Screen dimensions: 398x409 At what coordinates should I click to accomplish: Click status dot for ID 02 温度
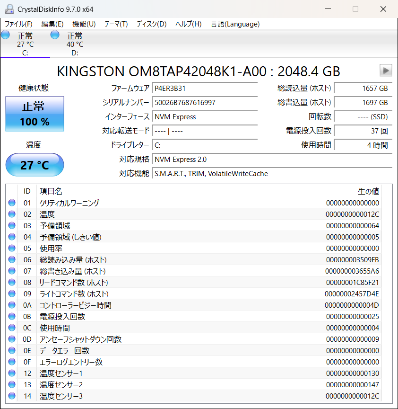[x=12, y=214]
